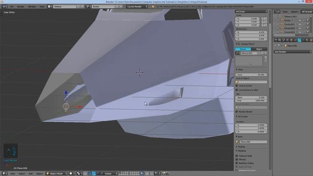
Task: Click the outliner Search menu
Action: pos(294,12)
